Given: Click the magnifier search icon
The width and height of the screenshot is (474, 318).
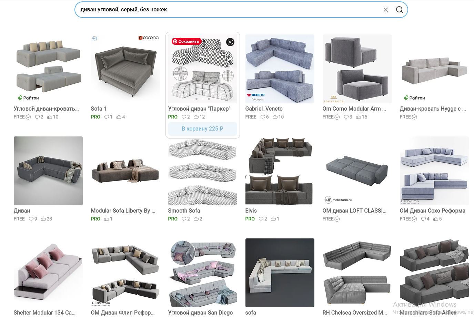Looking at the screenshot, I should click(x=400, y=10).
